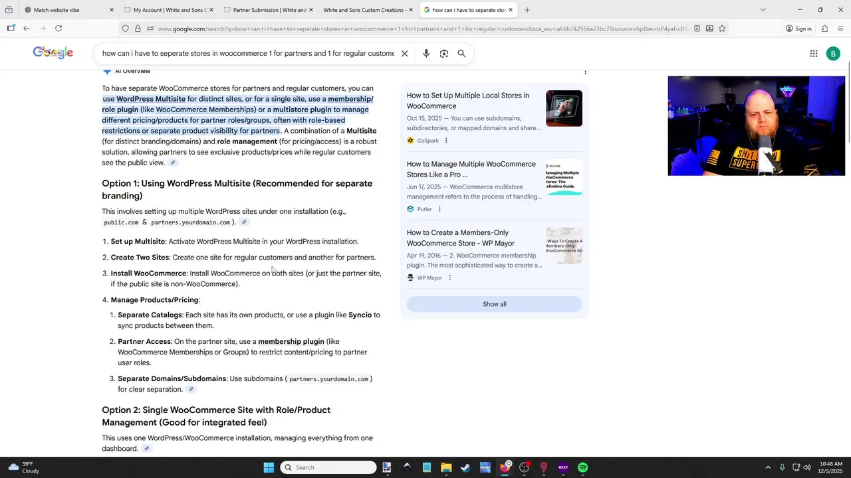851x478 pixels.
Task: Open reader view icon in address bar
Action: coord(697,29)
